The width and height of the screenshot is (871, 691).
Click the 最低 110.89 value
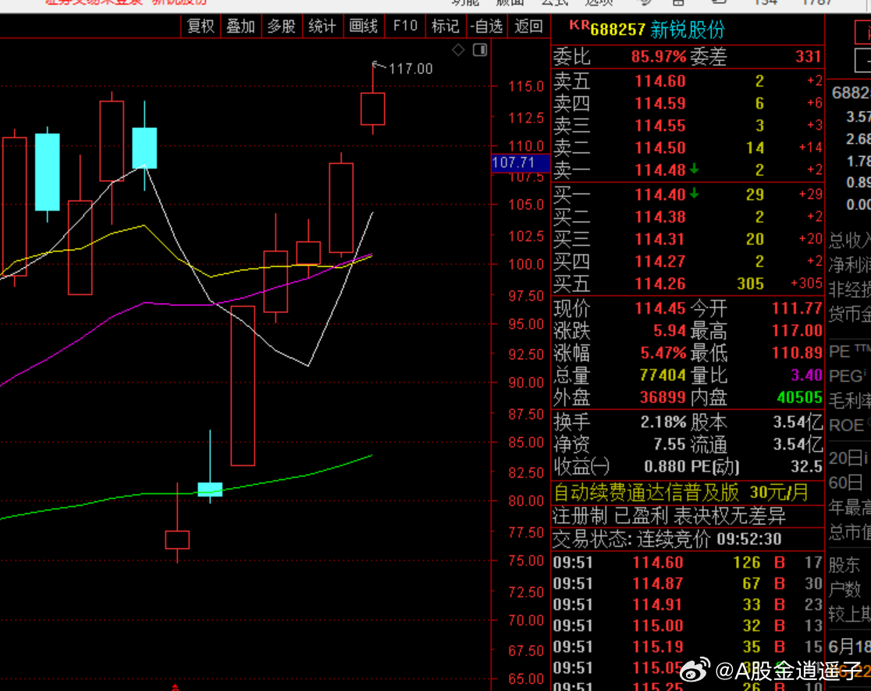click(797, 353)
